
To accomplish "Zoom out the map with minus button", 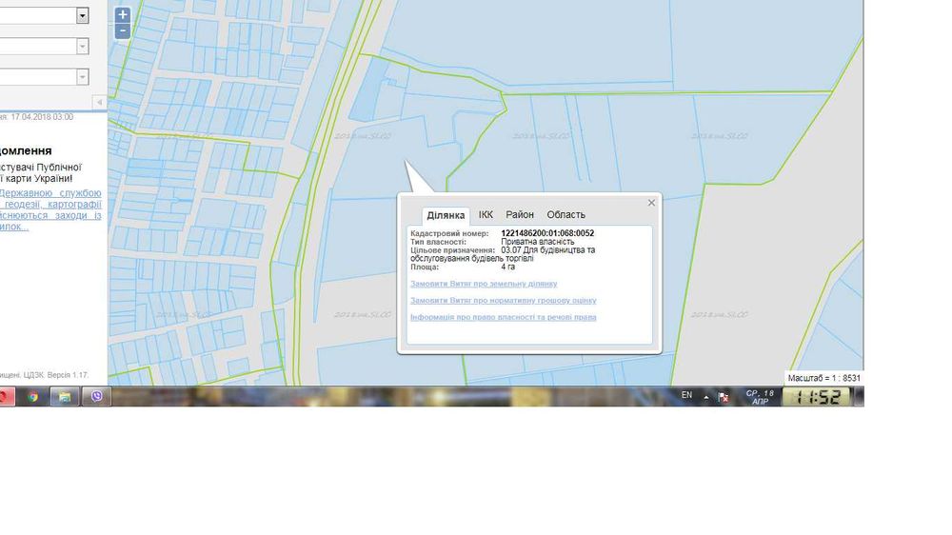I will (123, 31).
